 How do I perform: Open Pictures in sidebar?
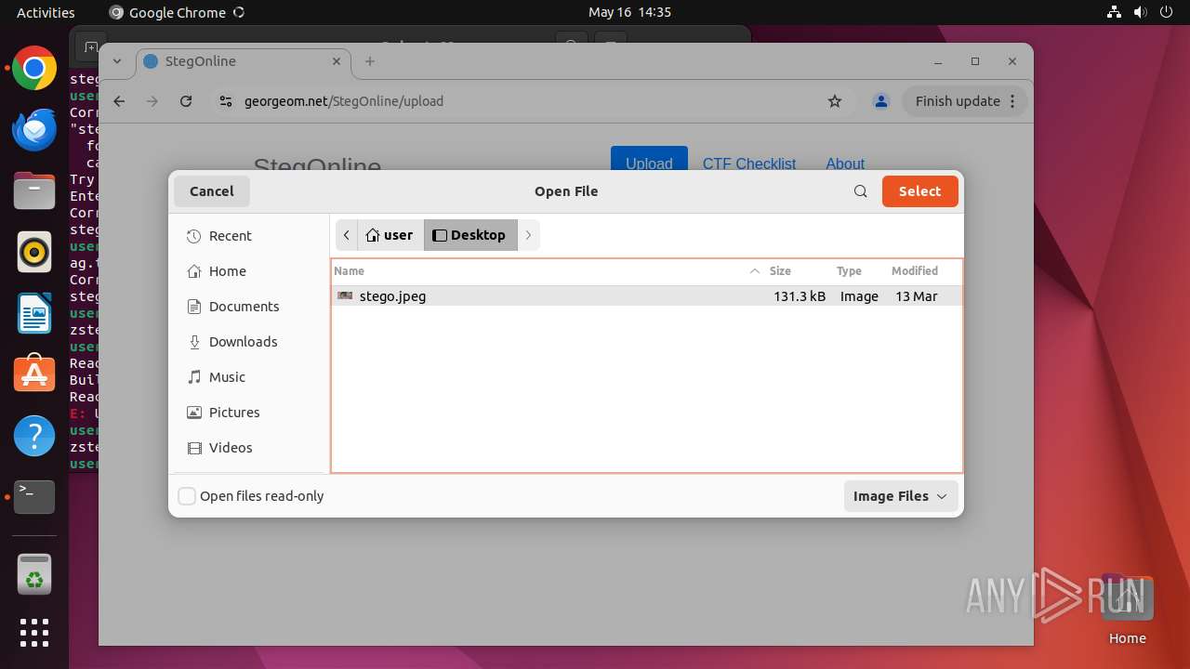click(x=249, y=413)
